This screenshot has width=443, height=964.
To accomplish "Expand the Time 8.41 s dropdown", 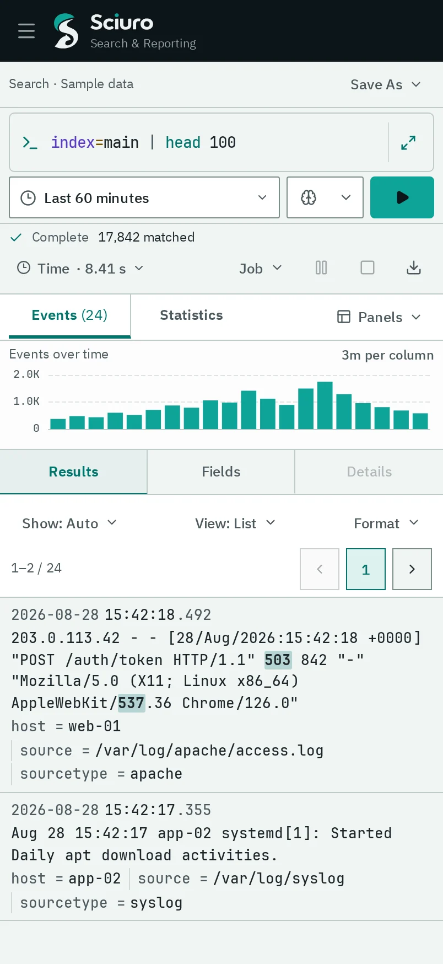I will 80,269.
